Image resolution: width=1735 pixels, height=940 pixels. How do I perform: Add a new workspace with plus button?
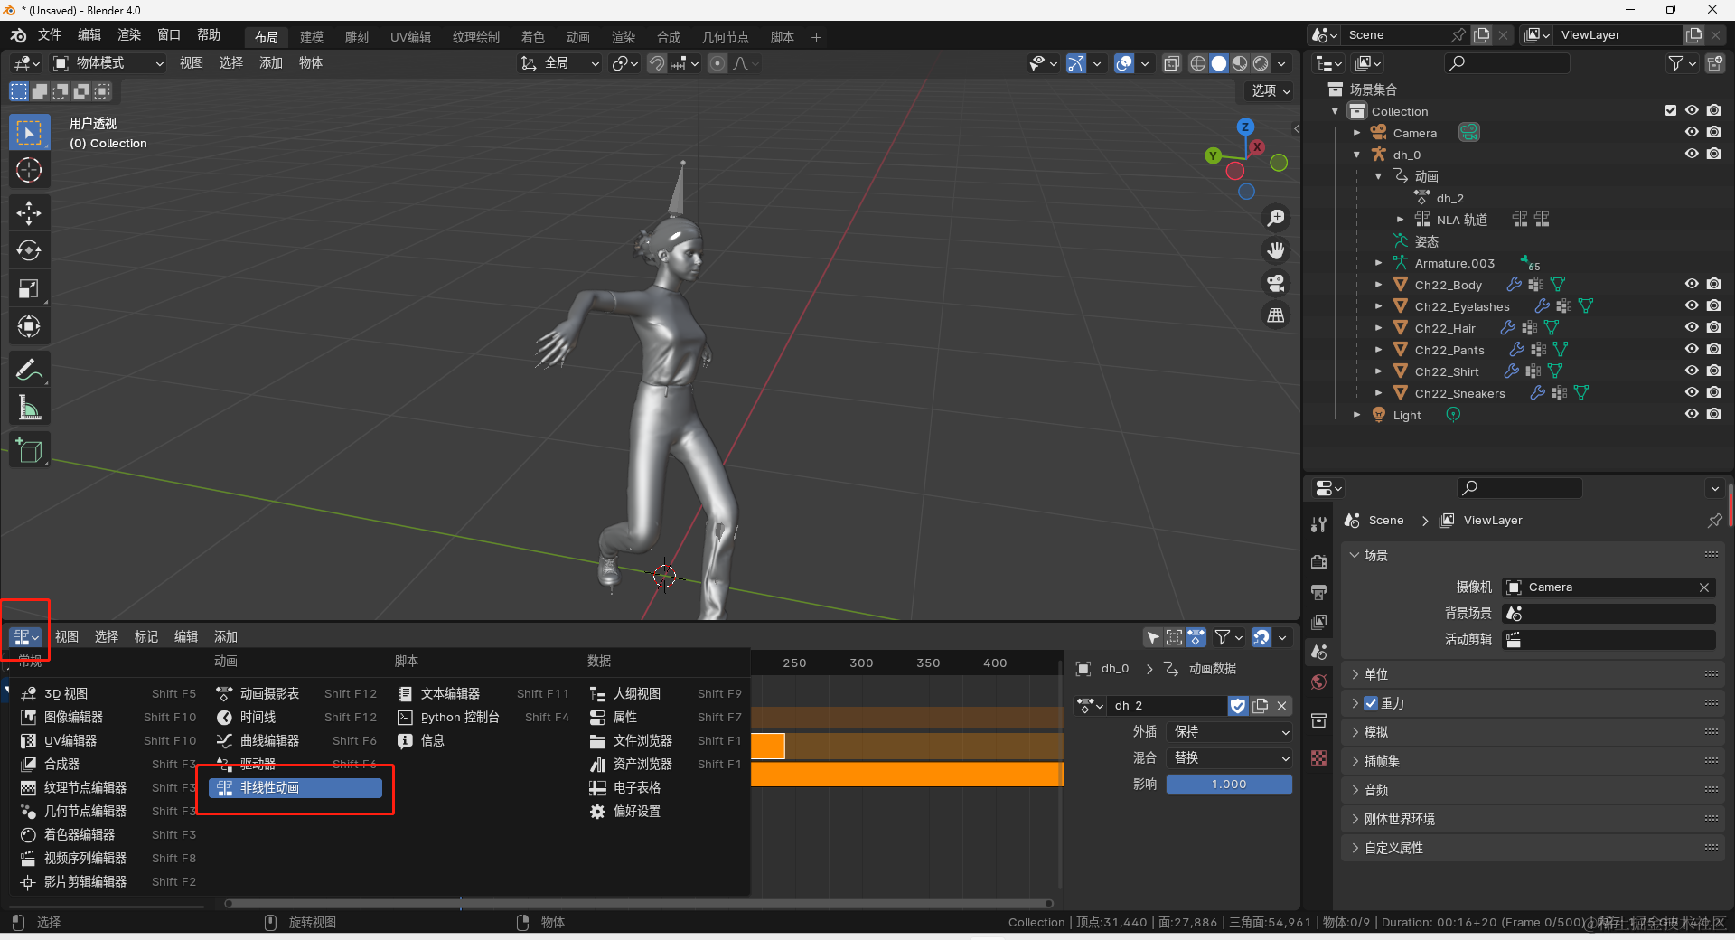click(816, 37)
